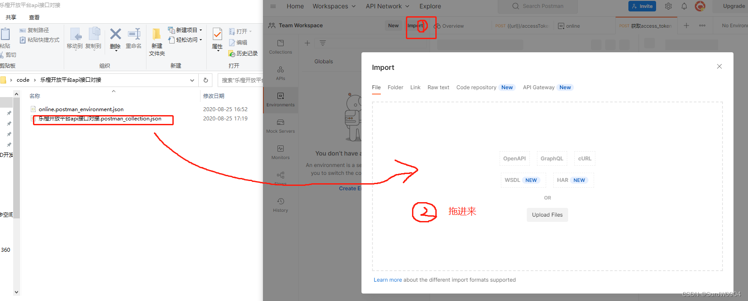Open Properties (属性) in Explorer ribbon

point(217,40)
